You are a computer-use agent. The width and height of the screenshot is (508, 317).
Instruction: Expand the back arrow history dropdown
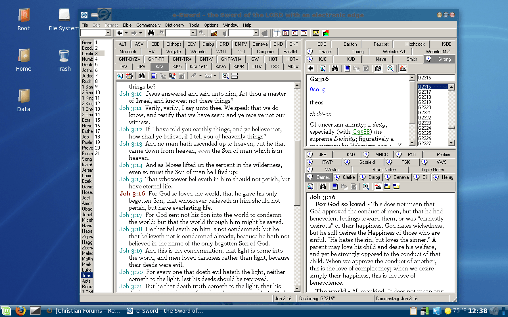coord(126,33)
